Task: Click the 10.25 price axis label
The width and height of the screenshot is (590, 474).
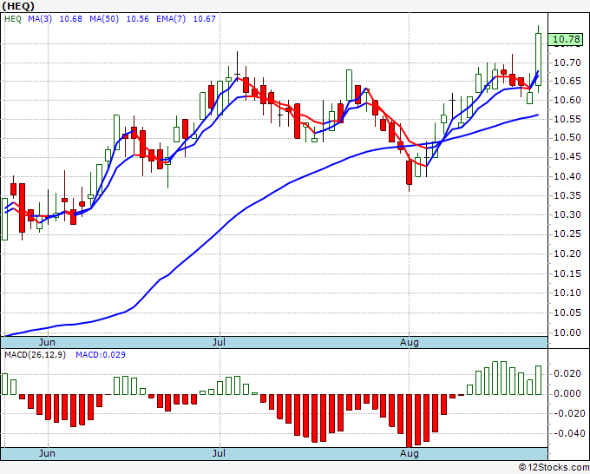Action: point(567,234)
